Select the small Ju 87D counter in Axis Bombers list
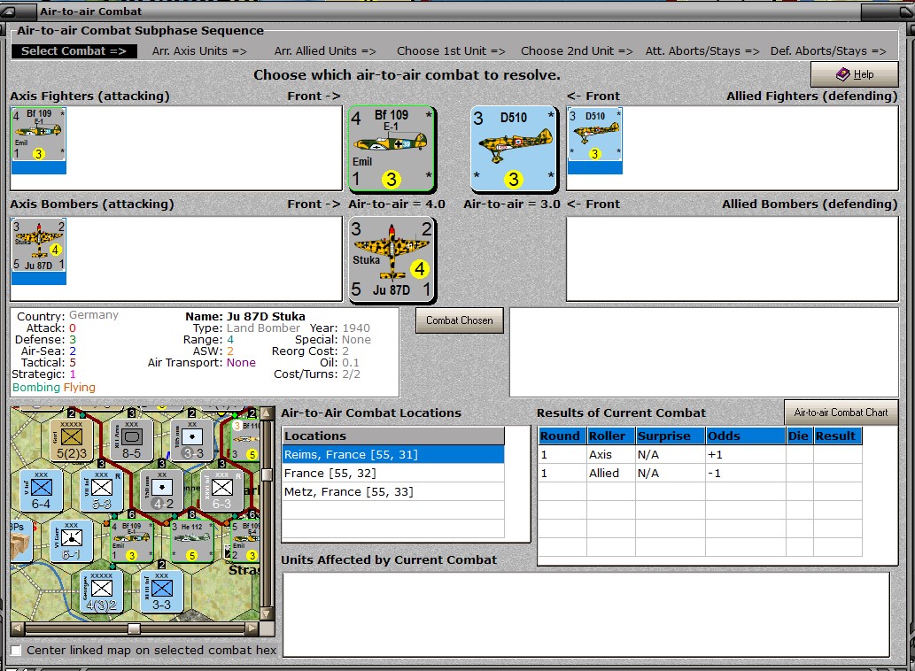This screenshot has width=915, height=671. 38,245
